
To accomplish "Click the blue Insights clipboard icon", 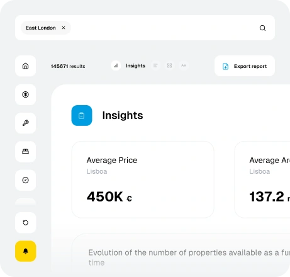I will click(x=82, y=115).
